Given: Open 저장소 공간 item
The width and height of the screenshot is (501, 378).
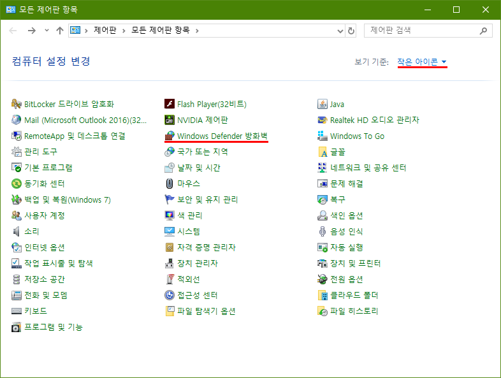Looking at the screenshot, I should (38, 279).
